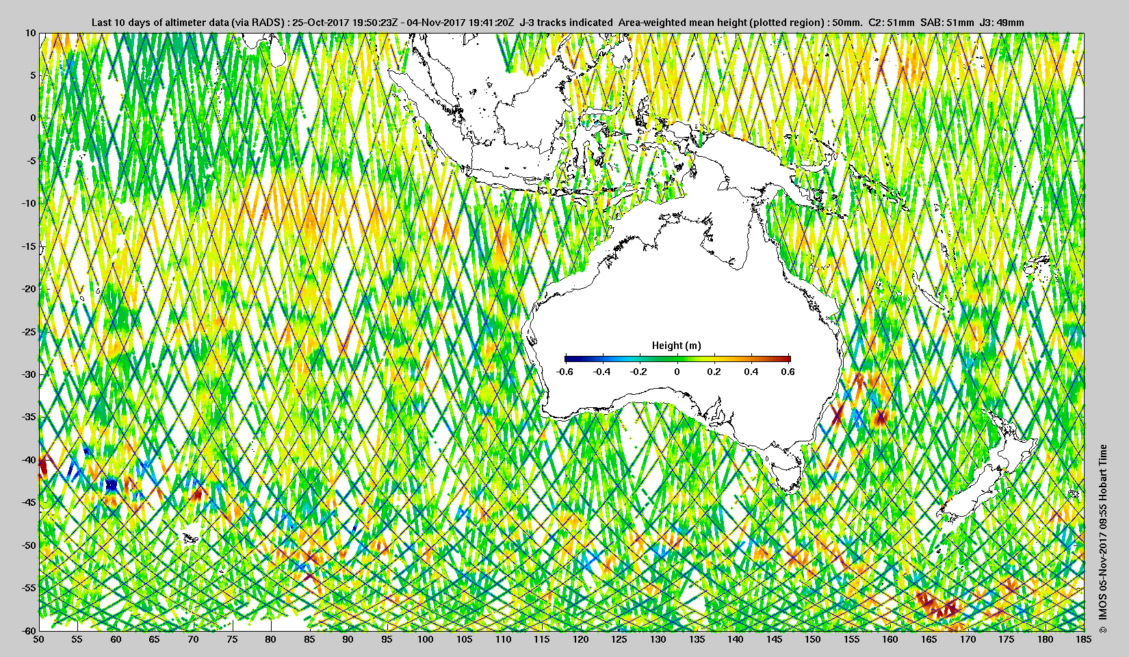Image resolution: width=1129 pixels, height=657 pixels.
Task: Click the "0.2" colorbar tick label
Action: (x=714, y=372)
